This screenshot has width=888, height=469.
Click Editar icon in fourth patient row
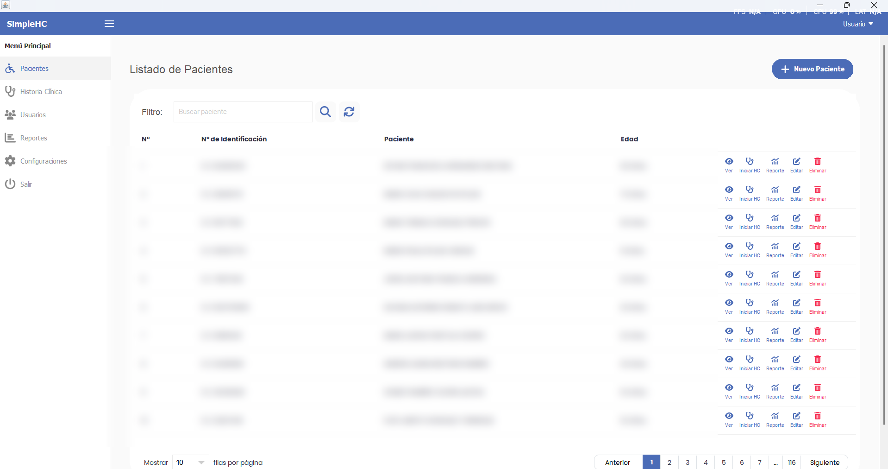pyautogui.click(x=797, y=246)
